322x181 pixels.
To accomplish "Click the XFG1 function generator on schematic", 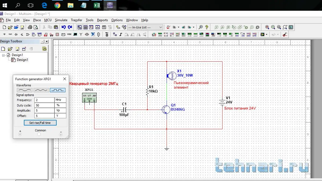I will point(89,98).
